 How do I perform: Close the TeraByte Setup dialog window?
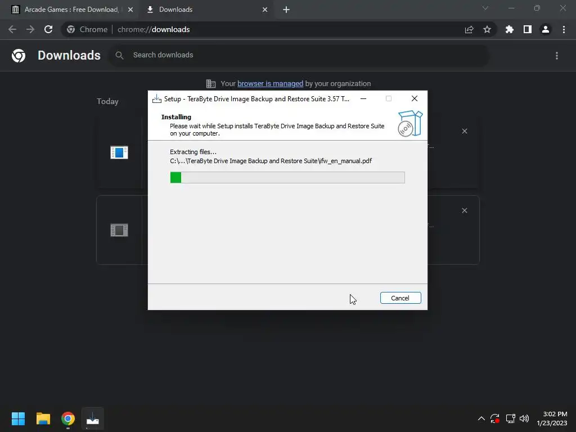coord(415,98)
